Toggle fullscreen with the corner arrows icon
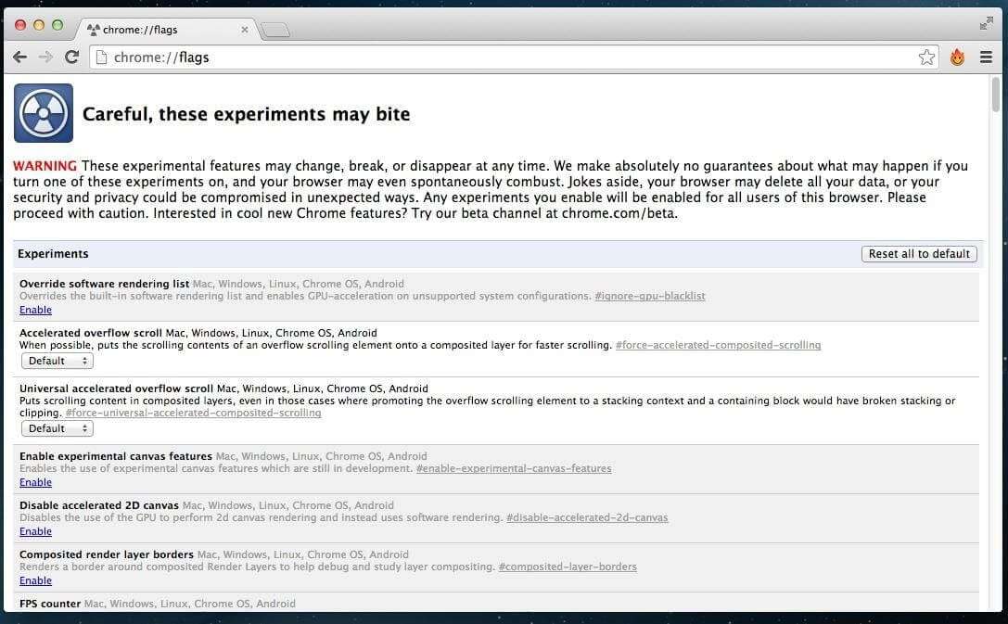This screenshot has height=624, width=1008. tap(986, 23)
